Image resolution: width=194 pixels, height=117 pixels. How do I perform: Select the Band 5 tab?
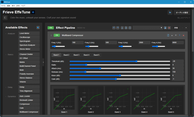pos(96,55)
